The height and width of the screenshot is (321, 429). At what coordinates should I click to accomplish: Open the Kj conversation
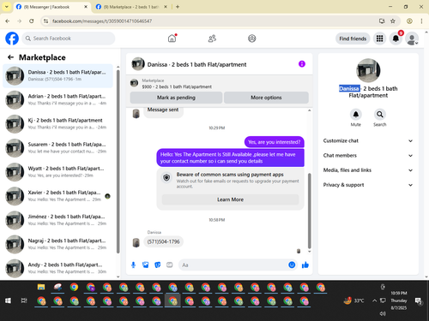point(57,124)
